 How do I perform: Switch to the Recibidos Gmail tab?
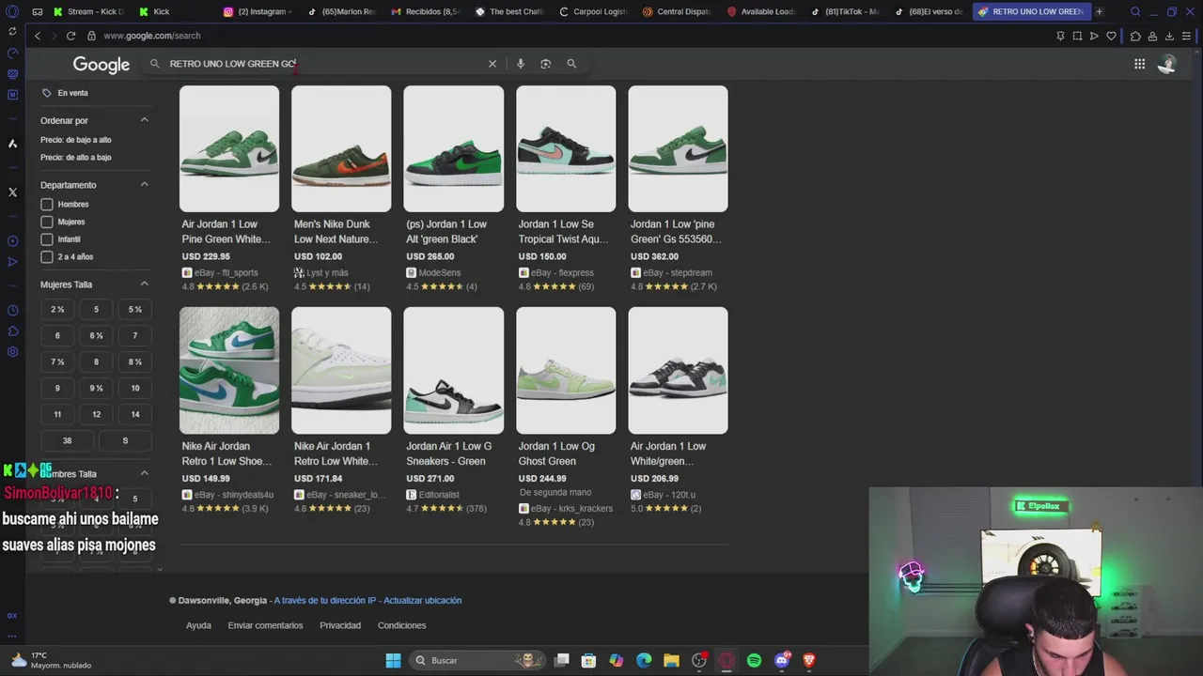click(x=426, y=11)
